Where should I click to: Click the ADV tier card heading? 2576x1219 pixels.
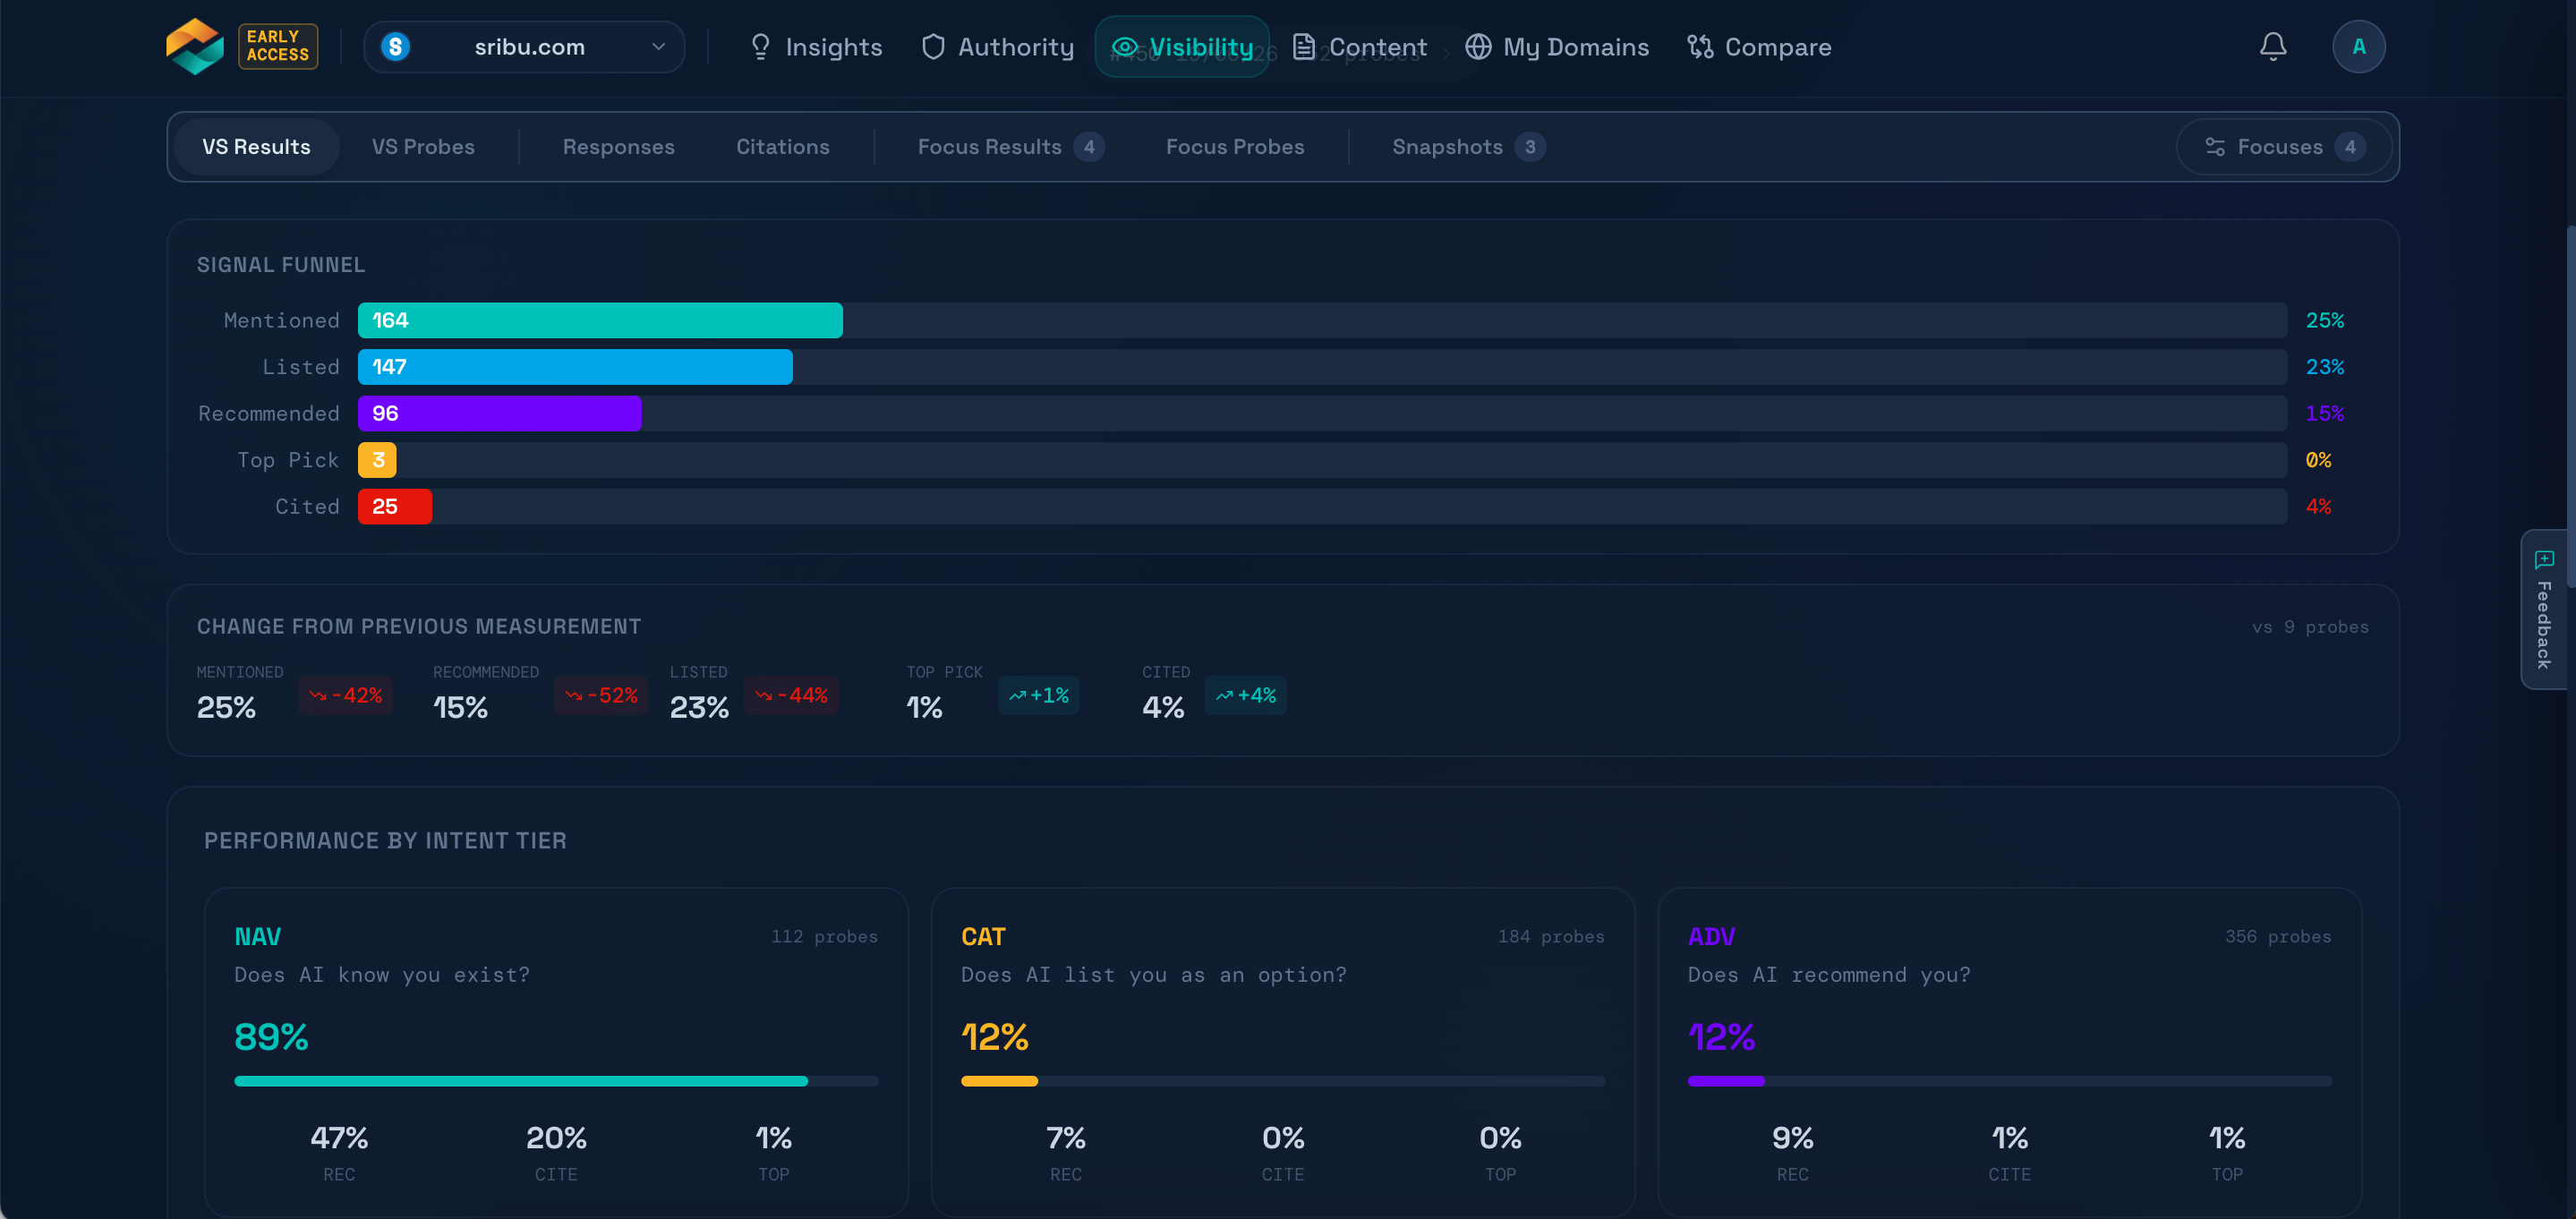coord(1711,937)
